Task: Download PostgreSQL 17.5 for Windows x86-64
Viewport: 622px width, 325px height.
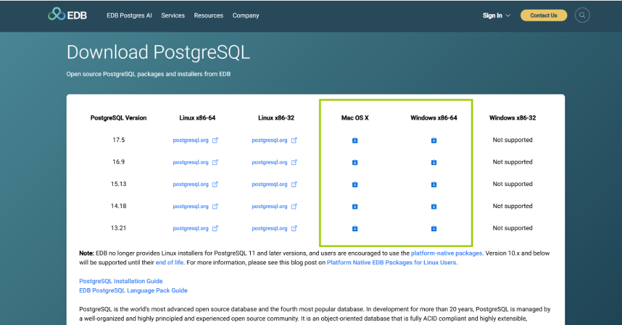Action: 434,140
